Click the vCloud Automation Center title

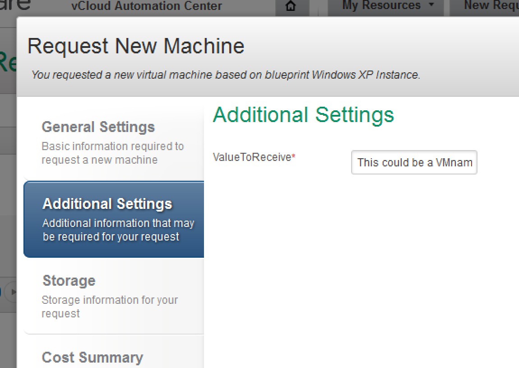[148, 6]
